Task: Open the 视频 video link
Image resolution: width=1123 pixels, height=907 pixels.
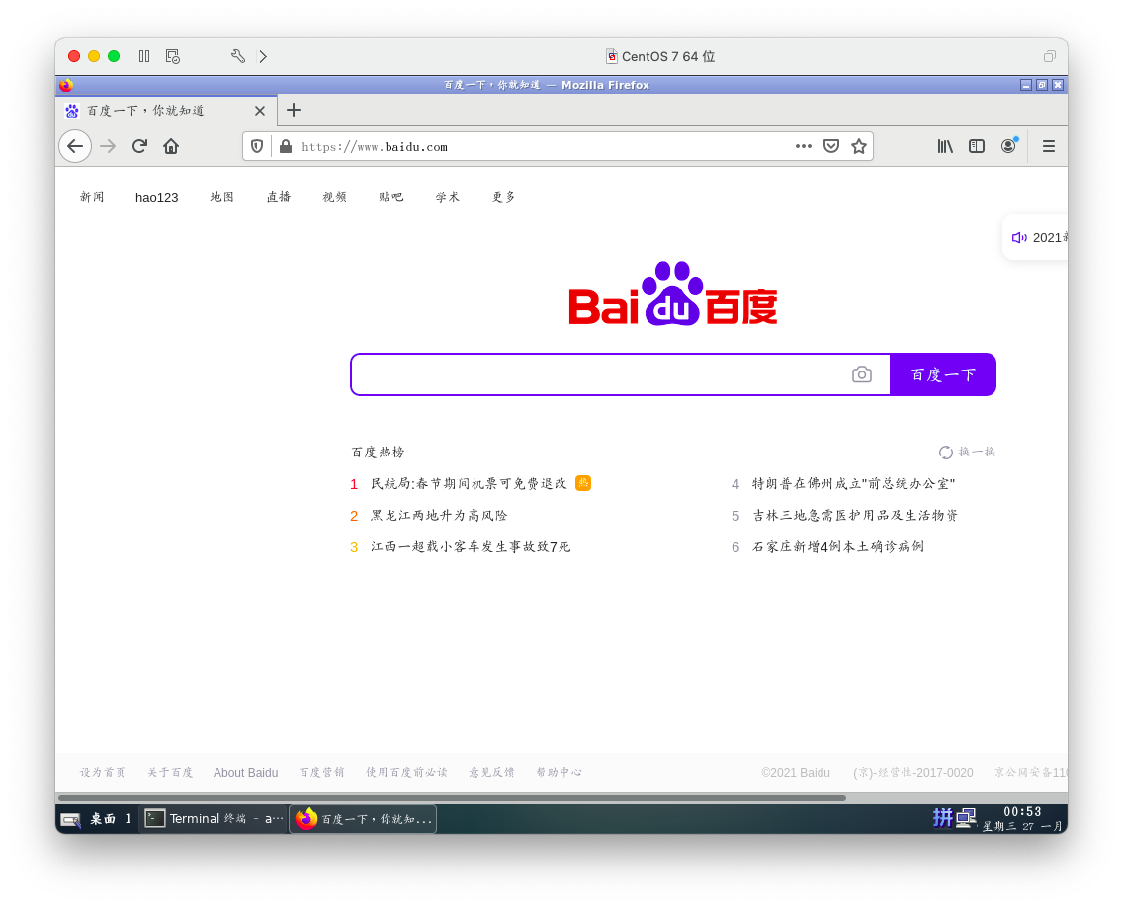Action: pyautogui.click(x=334, y=197)
